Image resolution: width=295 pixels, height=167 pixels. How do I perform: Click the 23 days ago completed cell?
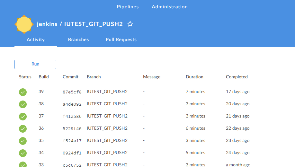pos(237,140)
